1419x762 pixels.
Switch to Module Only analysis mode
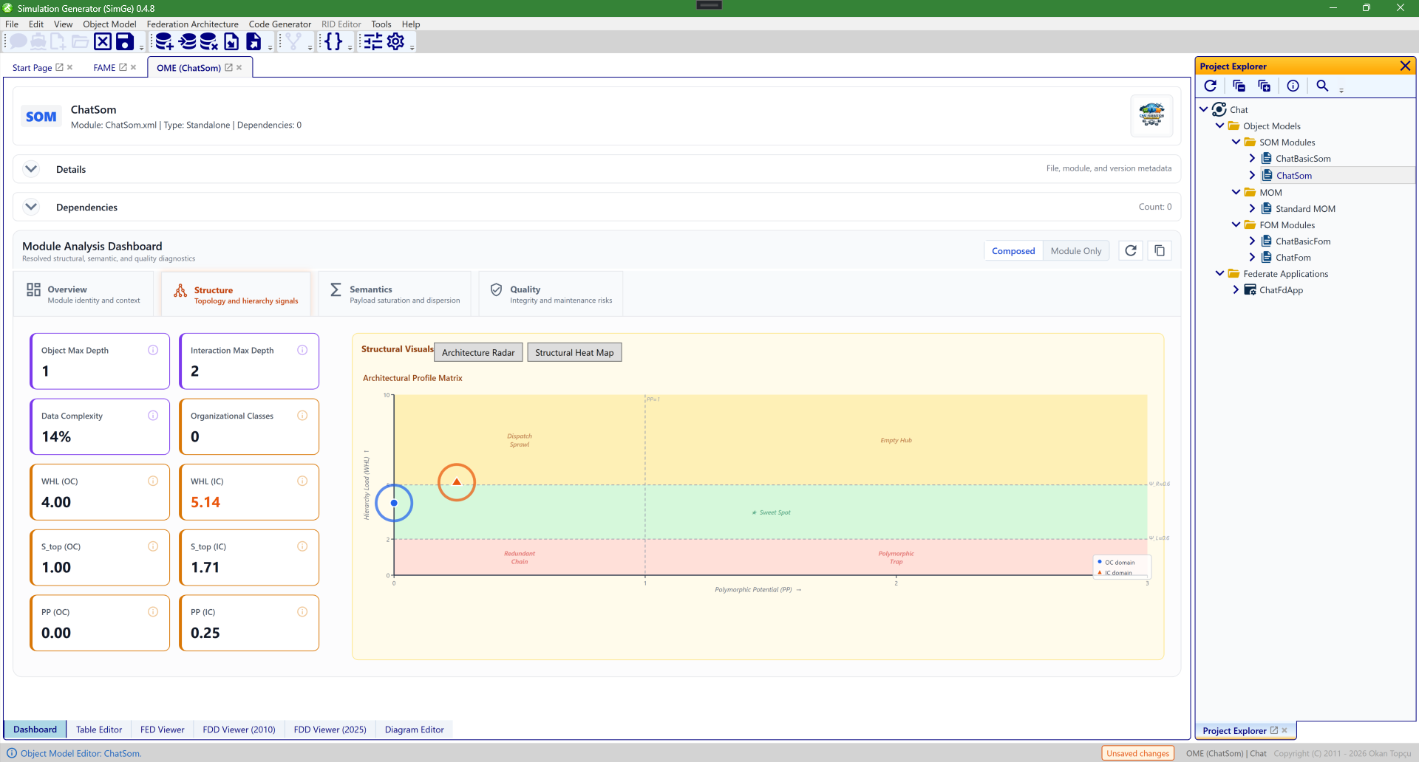(1076, 251)
